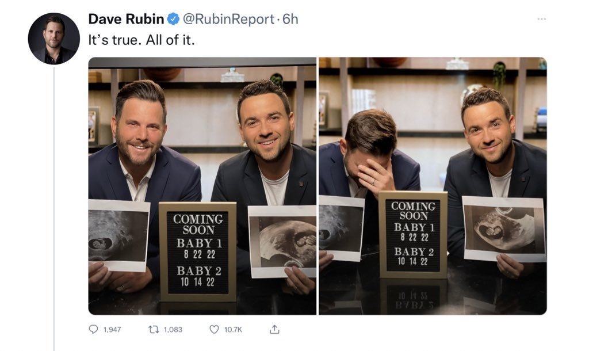Screen dimensions: 589x351
Task: Click the far-right ultrasound printout in right photo
Action: 503,228
